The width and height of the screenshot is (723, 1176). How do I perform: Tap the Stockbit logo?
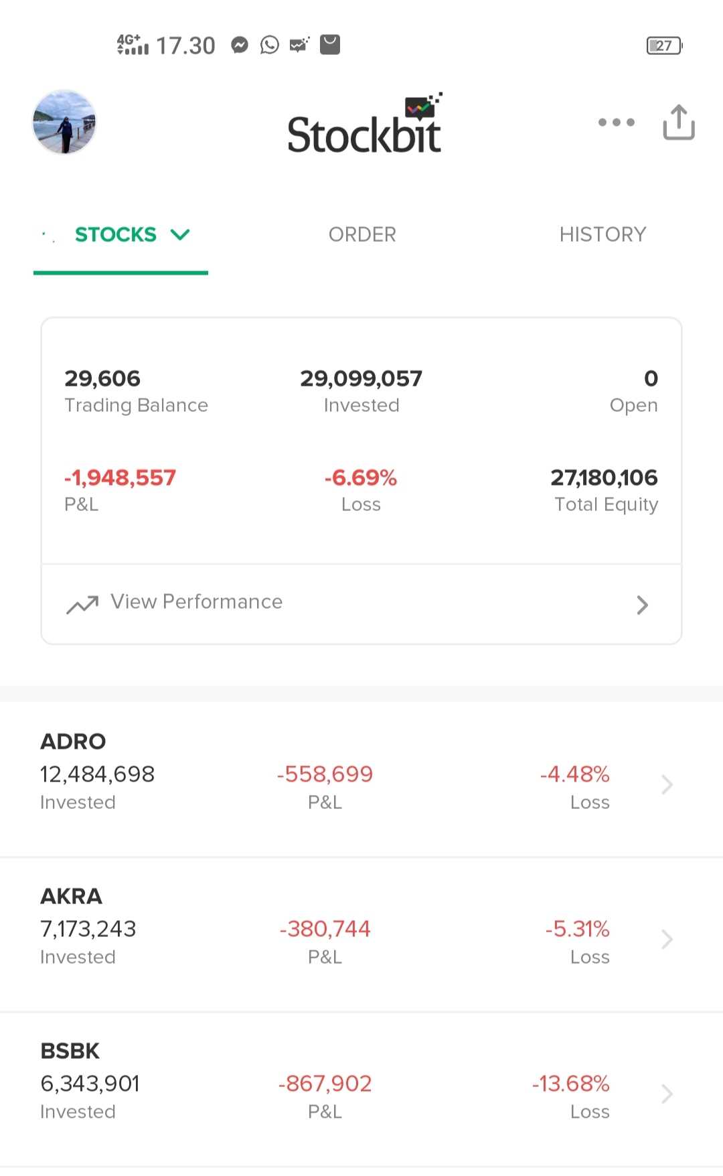point(365,126)
